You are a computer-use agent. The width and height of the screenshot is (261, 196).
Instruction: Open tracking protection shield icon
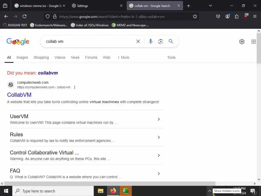(48, 16)
